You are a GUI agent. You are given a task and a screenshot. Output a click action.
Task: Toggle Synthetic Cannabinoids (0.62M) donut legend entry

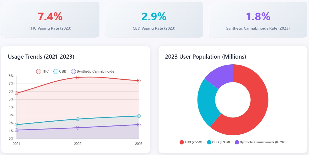(x=260, y=142)
